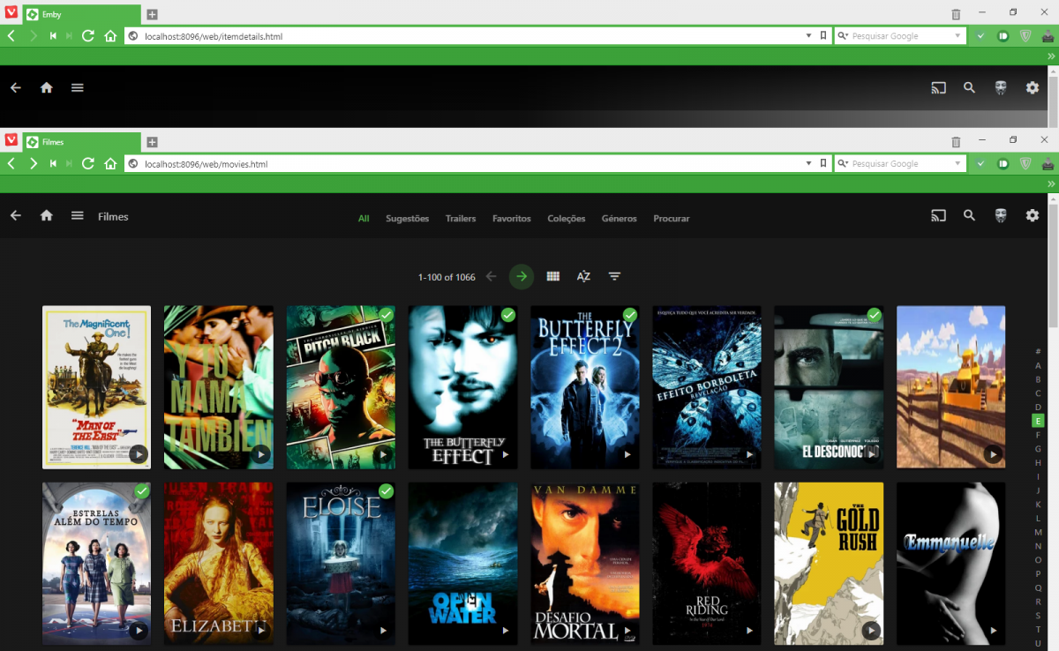1059x651 pixels.
Task: Open closed tabs trash in Filmes window
Action: [956, 142]
